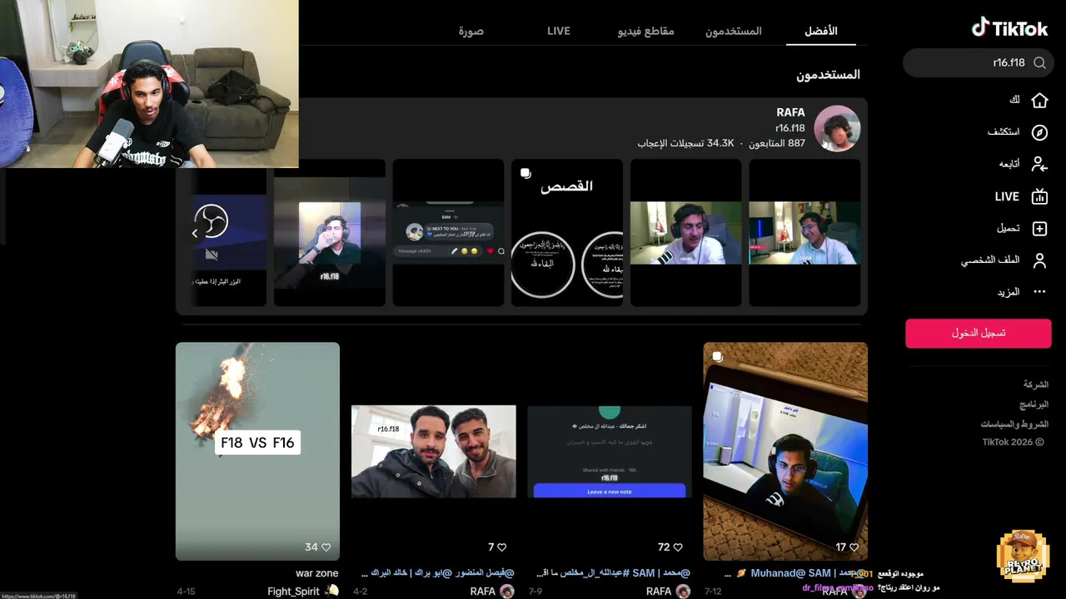
Task: Open the F18 VS F16 video thumbnail
Action: pos(257,451)
